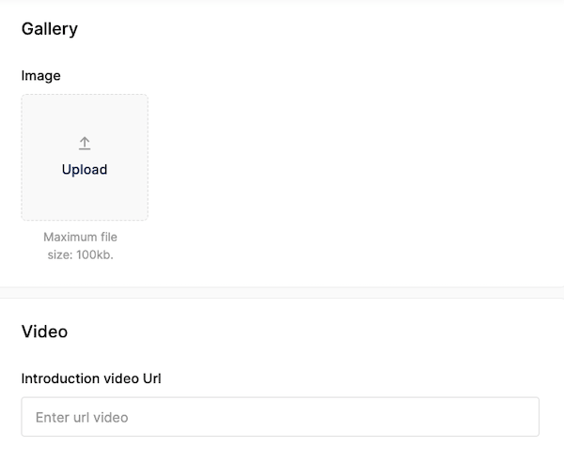The width and height of the screenshot is (564, 462).
Task: Click the 'Upload' text label
Action: [85, 170]
